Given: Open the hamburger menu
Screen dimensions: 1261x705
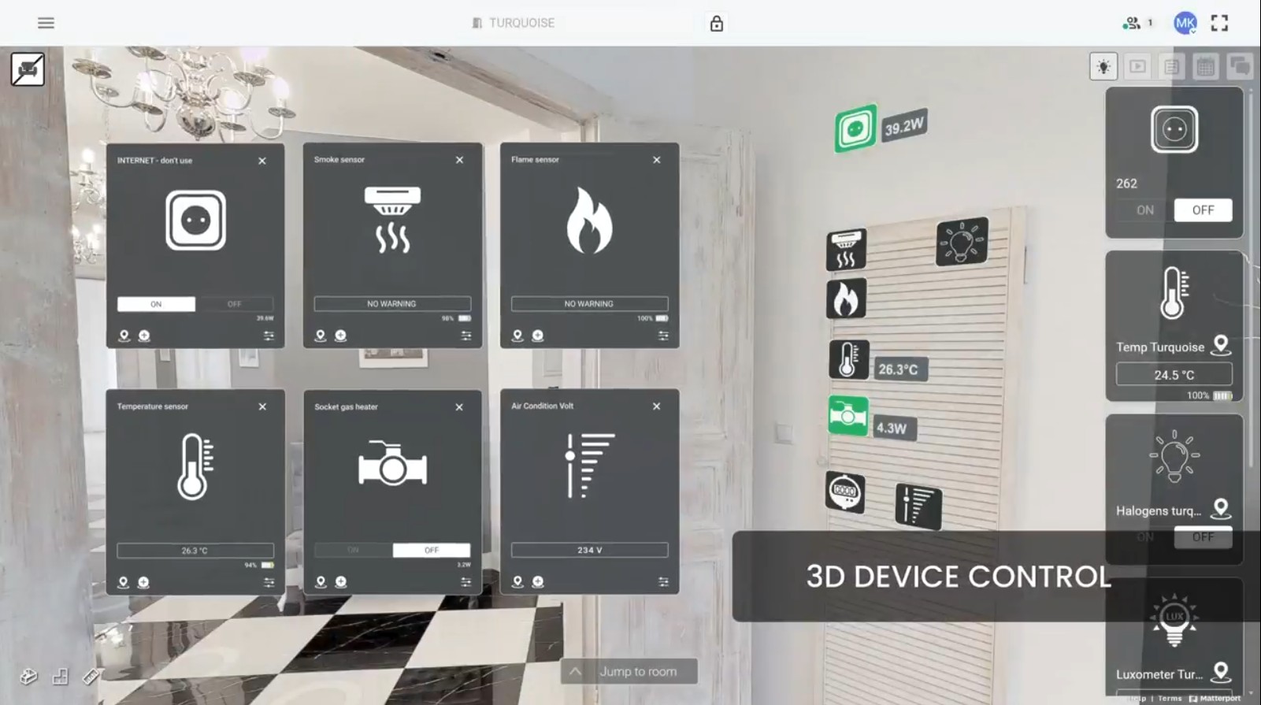Looking at the screenshot, I should click(x=46, y=23).
